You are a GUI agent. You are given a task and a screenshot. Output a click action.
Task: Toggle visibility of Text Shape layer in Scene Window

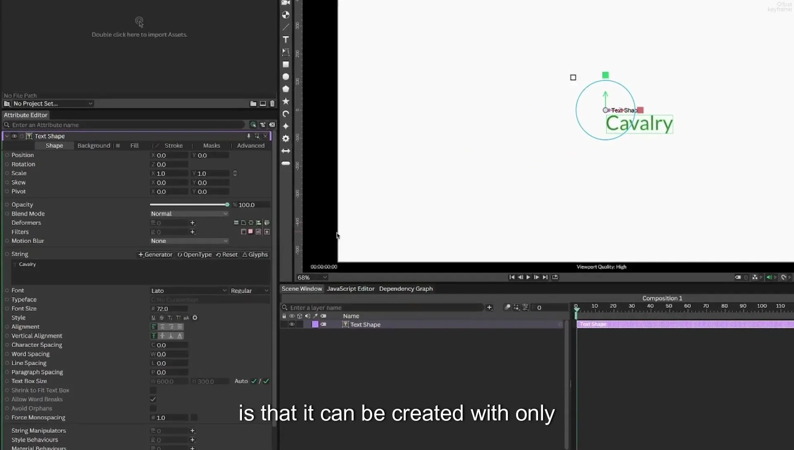[x=292, y=324]
